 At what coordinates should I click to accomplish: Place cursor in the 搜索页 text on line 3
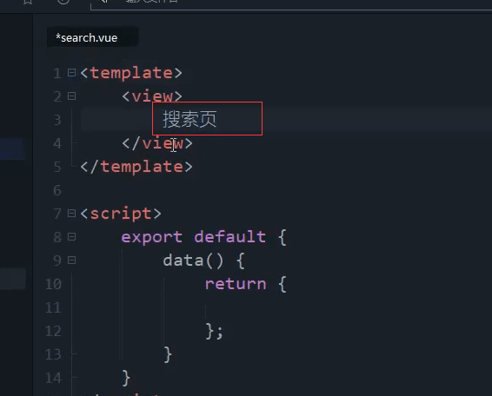tap(189, 120)
